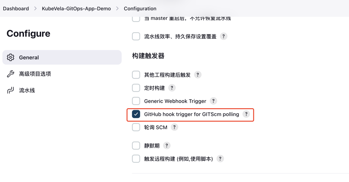
Task: Open help for 触发远程构建 option
Action: 220,159
